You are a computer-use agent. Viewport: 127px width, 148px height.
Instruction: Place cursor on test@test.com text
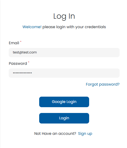[25, 52]
